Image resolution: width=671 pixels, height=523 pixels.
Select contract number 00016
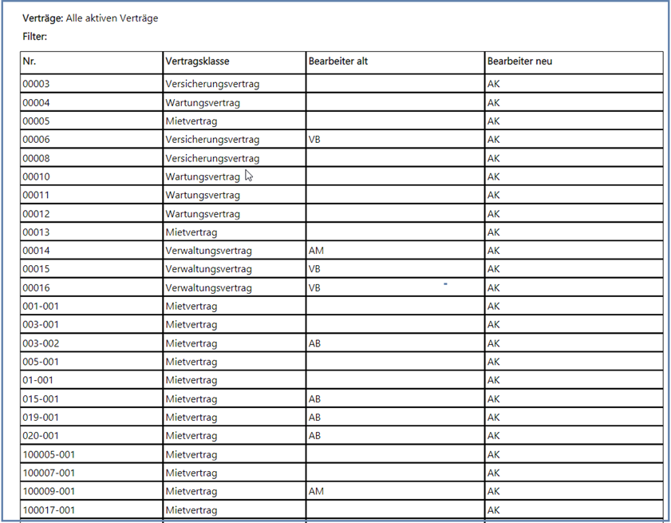(x=37, y=288)
